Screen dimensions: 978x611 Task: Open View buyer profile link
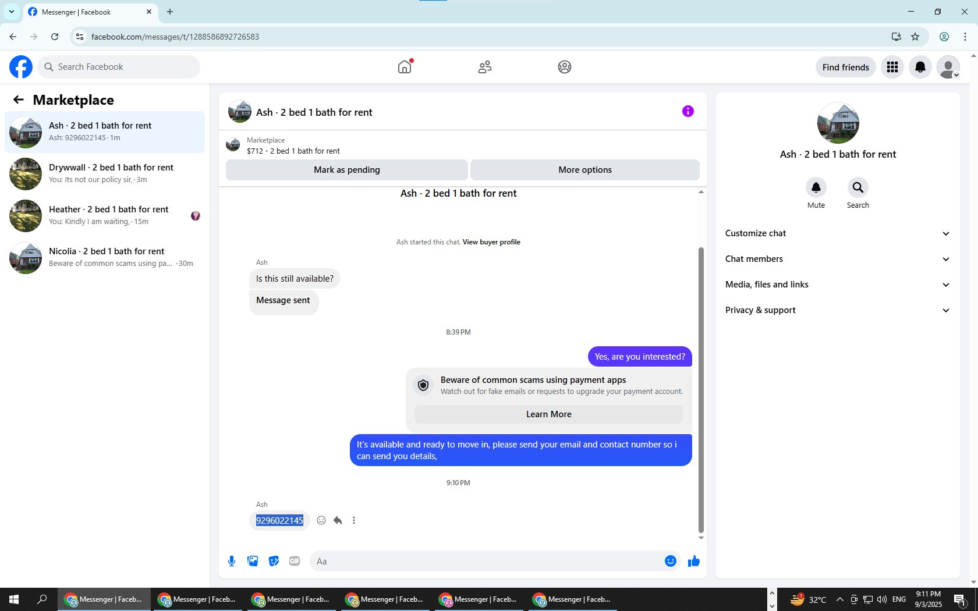(491, 242)
